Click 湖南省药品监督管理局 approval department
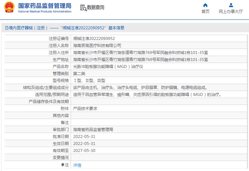Screen dimensions: 249x171 [x=93, y=130]
